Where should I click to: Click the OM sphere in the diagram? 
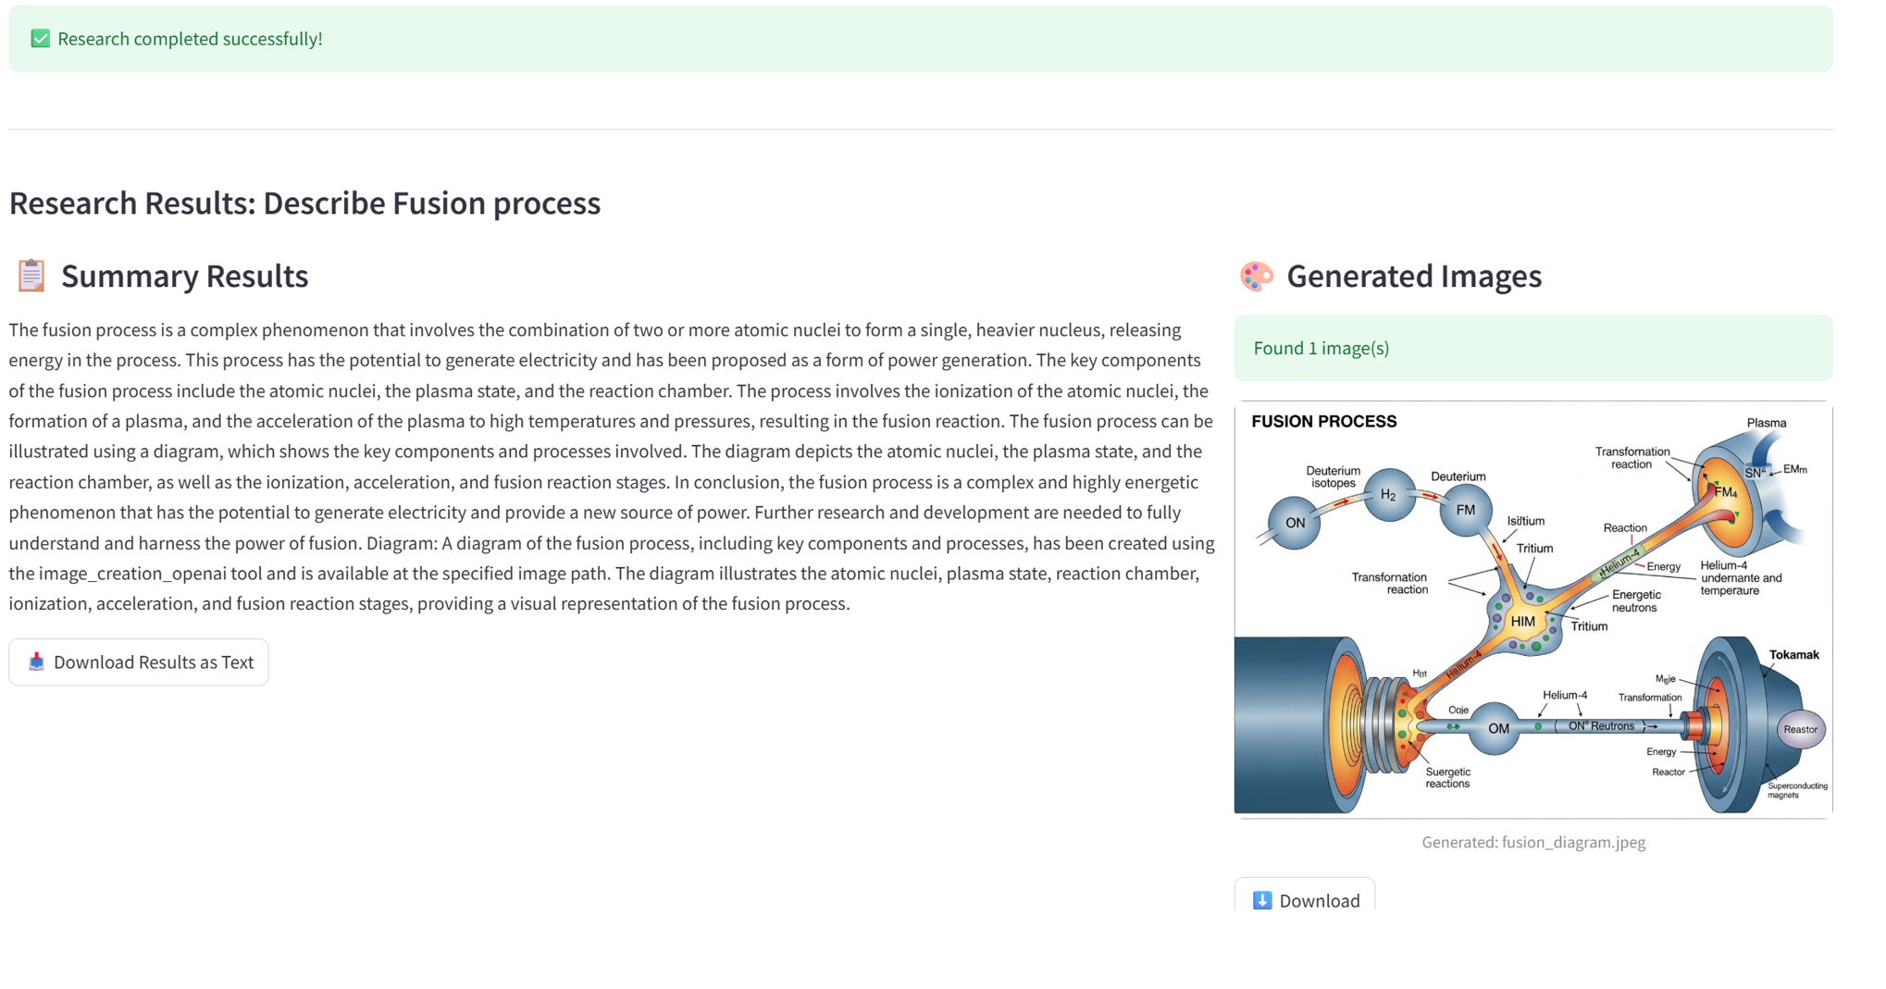point(1496,728)
